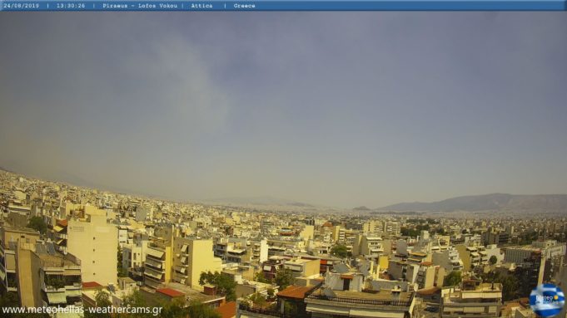Click the Attica region label
Image resolution: width=567 pixels, height=318 pixels.
pos(201,6)
